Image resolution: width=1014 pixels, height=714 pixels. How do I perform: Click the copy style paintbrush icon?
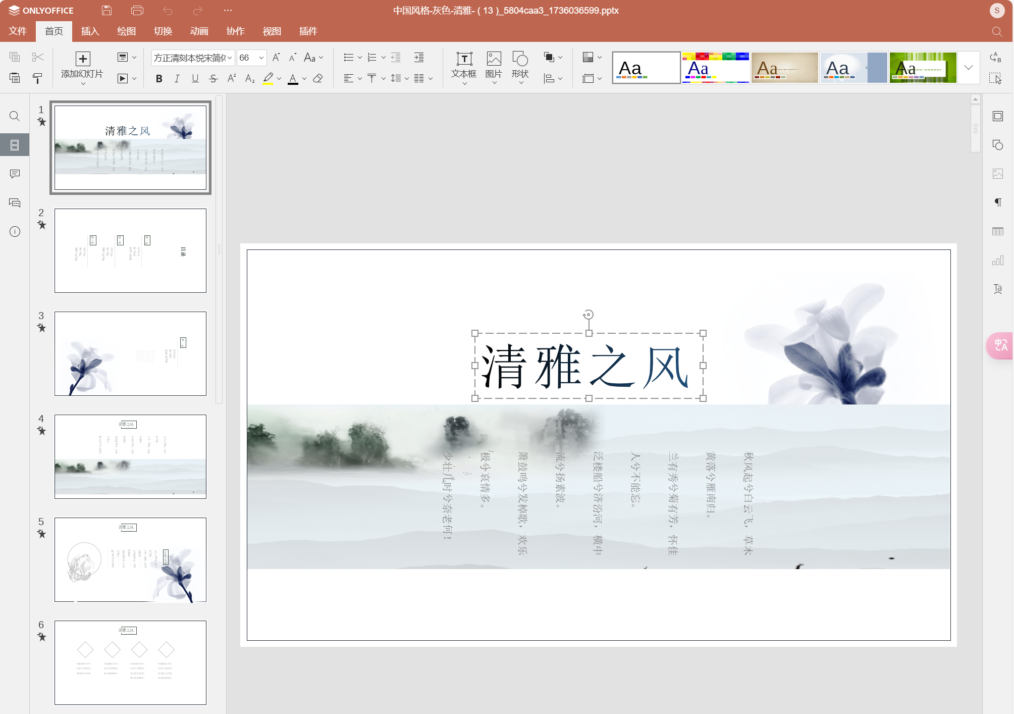[x=37, y=78]
